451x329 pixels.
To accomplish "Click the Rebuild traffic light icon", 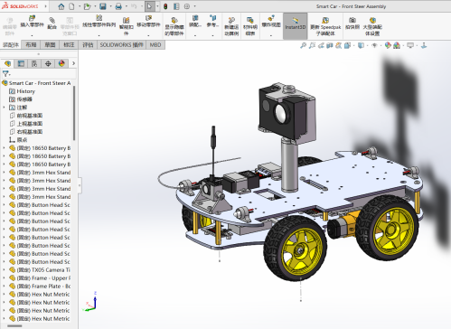I will (165, 6).
